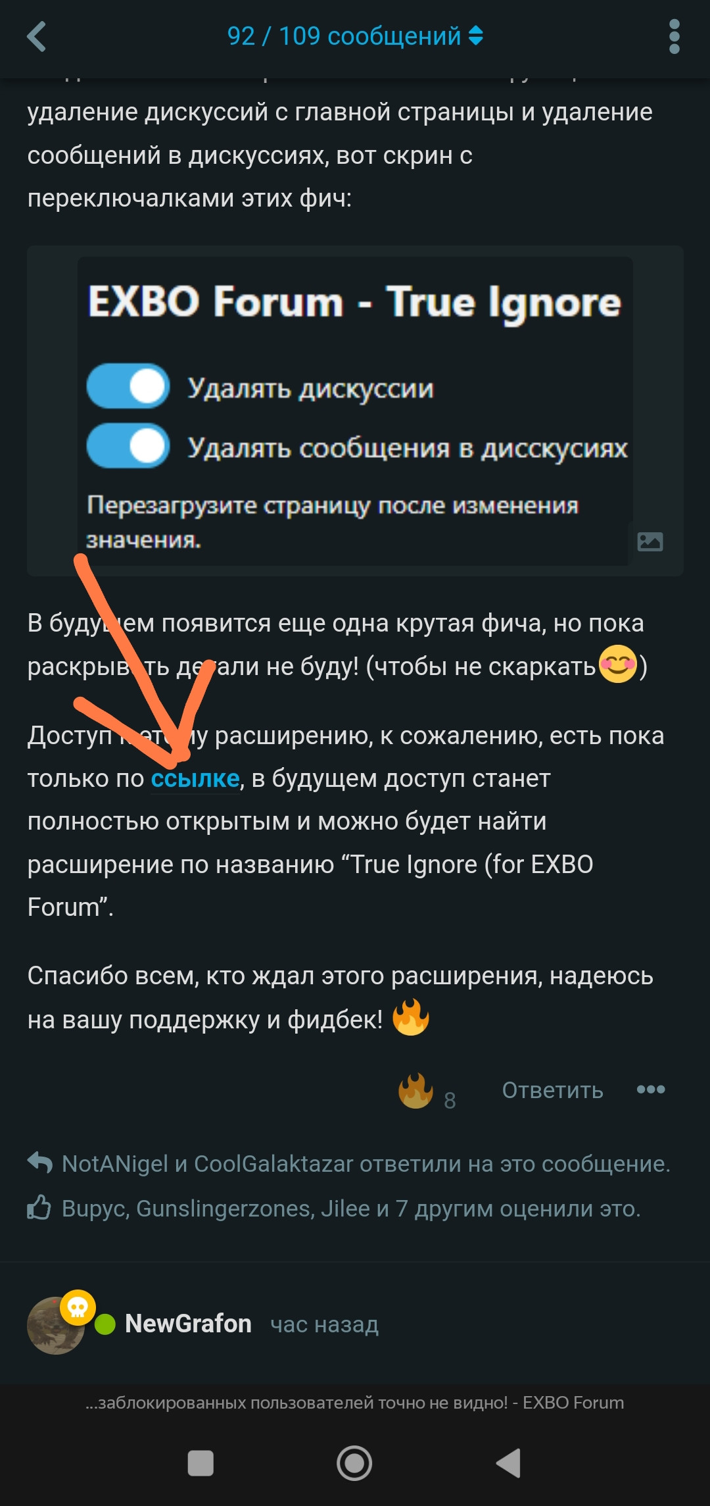
Task: Open NotANigel и CoolGalaktazar replies link
Action: pyautogui.click(x=366, y=1164)
